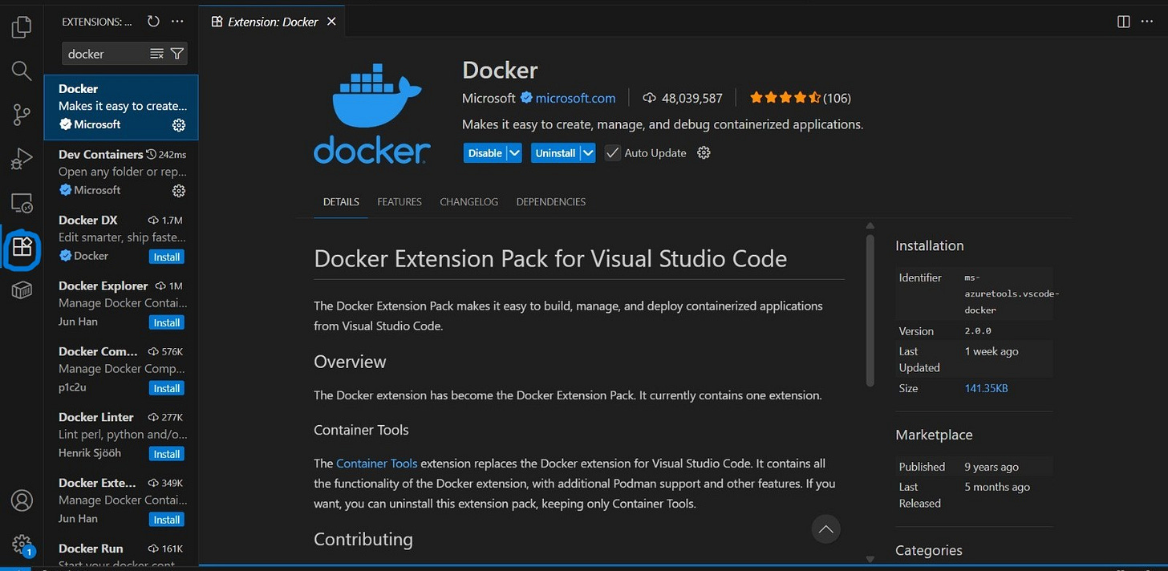The width and height of the screenshot is (1168, 571).
Task: Open the Remote Explorer view
Action: point(22,203)
